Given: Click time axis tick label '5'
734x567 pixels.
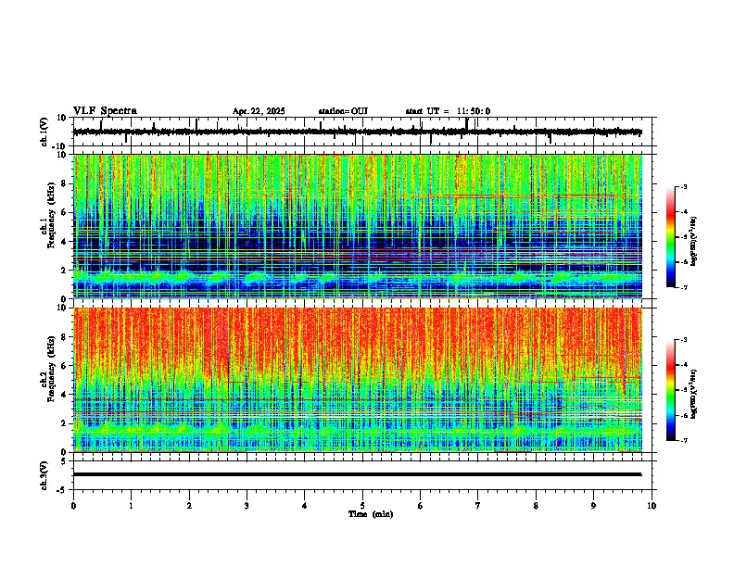Looking at the screenshot, I should coord(362,506).
